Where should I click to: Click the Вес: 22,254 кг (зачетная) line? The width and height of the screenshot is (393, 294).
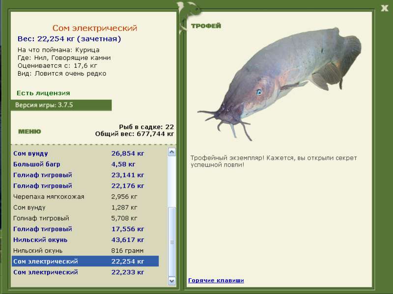(69, 39)
